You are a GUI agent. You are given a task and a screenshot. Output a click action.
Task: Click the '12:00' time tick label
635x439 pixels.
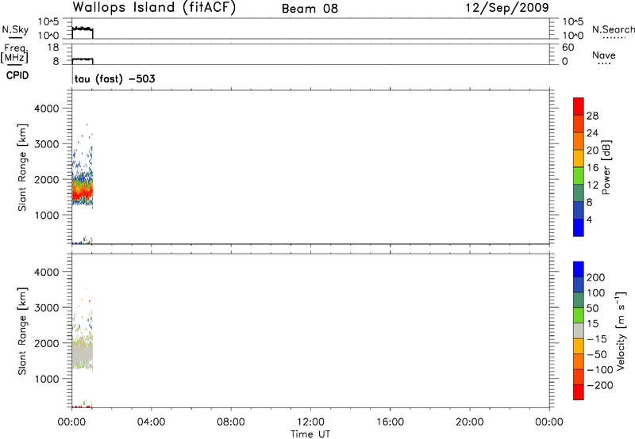pos(310,422)
